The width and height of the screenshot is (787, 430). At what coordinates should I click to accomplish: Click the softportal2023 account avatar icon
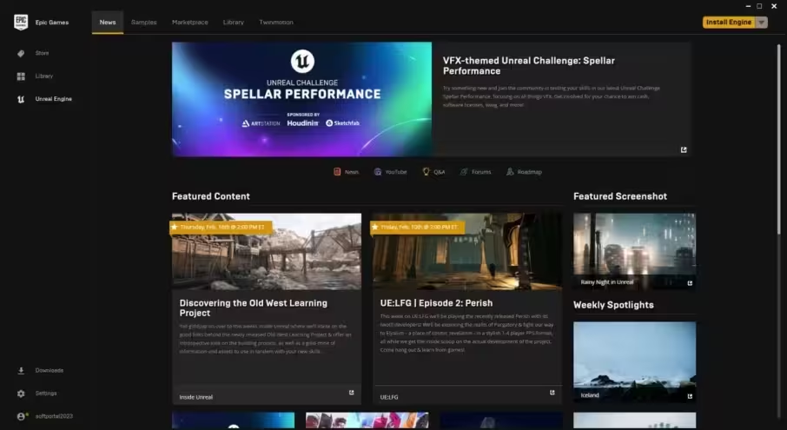point(21,416)
